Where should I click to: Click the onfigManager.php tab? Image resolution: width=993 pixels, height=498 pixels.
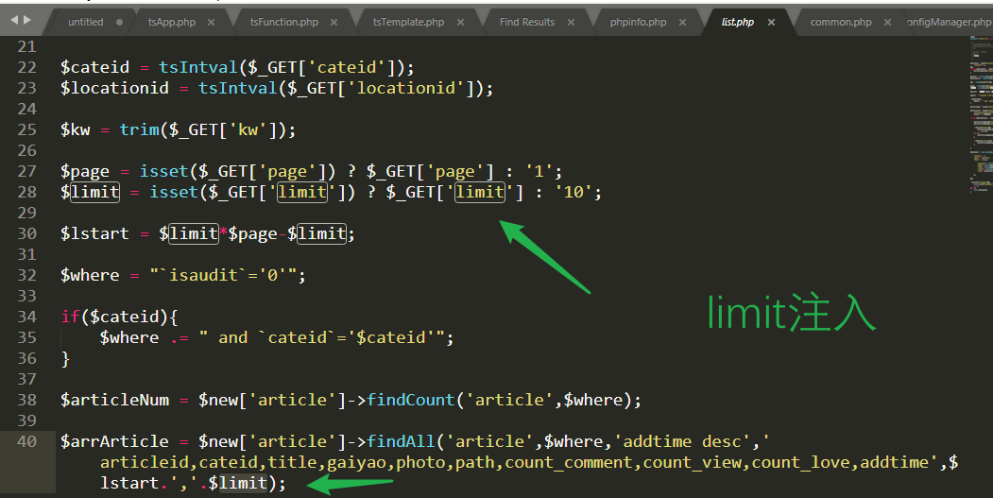949,22
